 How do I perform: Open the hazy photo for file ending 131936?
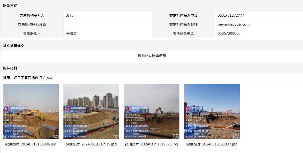point(31,111)
